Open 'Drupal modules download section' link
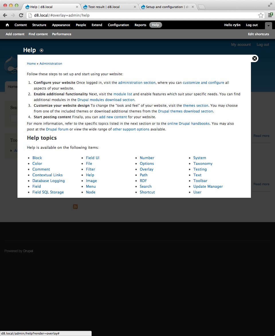Viewport: 275px width, 336px height. tap(106, 100)
